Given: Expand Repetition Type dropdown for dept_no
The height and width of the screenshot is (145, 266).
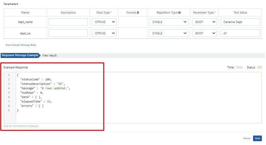Looking at the screenshot, I should tap(168, 33).
